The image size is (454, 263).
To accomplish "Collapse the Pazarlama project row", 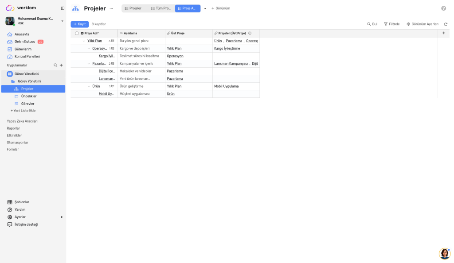I will [89, 64].
